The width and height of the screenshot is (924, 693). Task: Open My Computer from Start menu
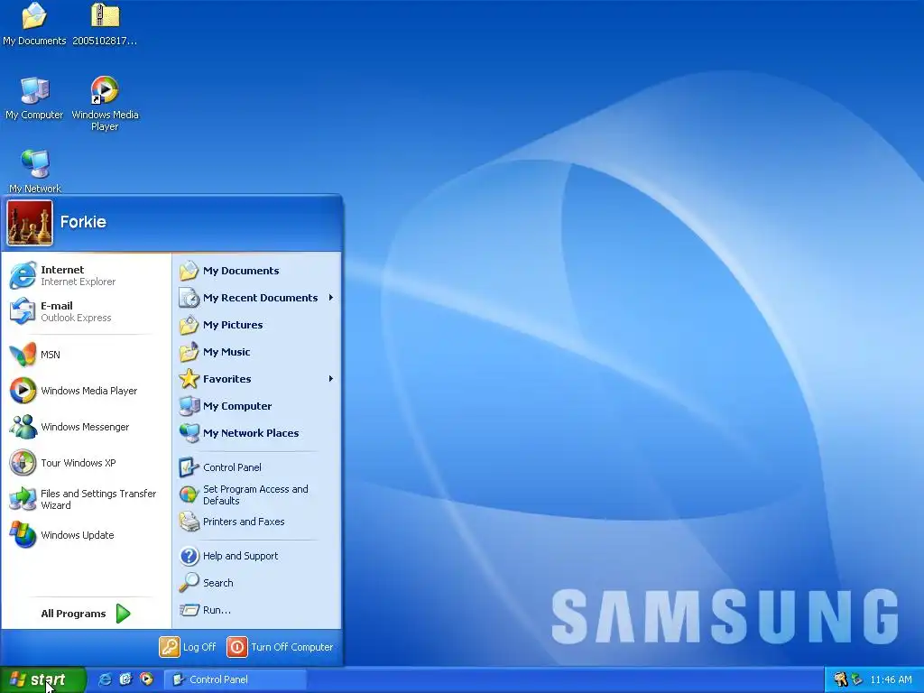[x=257, y=406]
